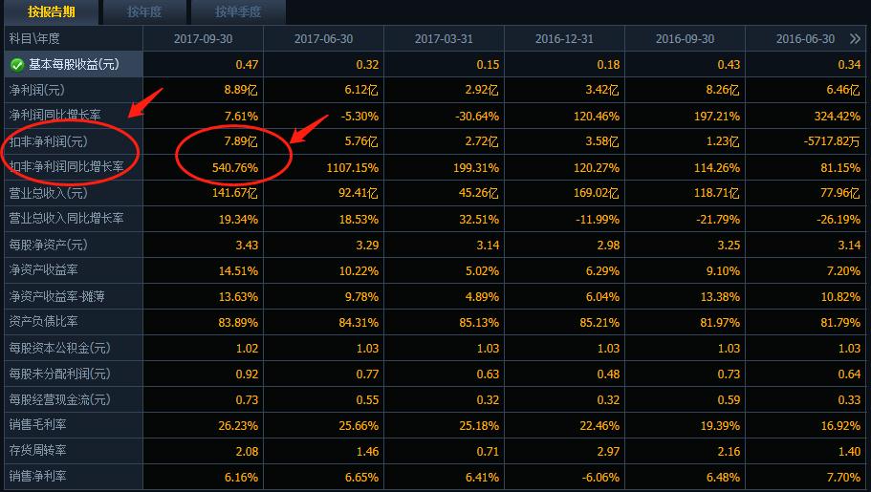Click the 3.58亿 value in 扣非净利润
This screenshot has height=492, width=871.
tap(601, 141)
